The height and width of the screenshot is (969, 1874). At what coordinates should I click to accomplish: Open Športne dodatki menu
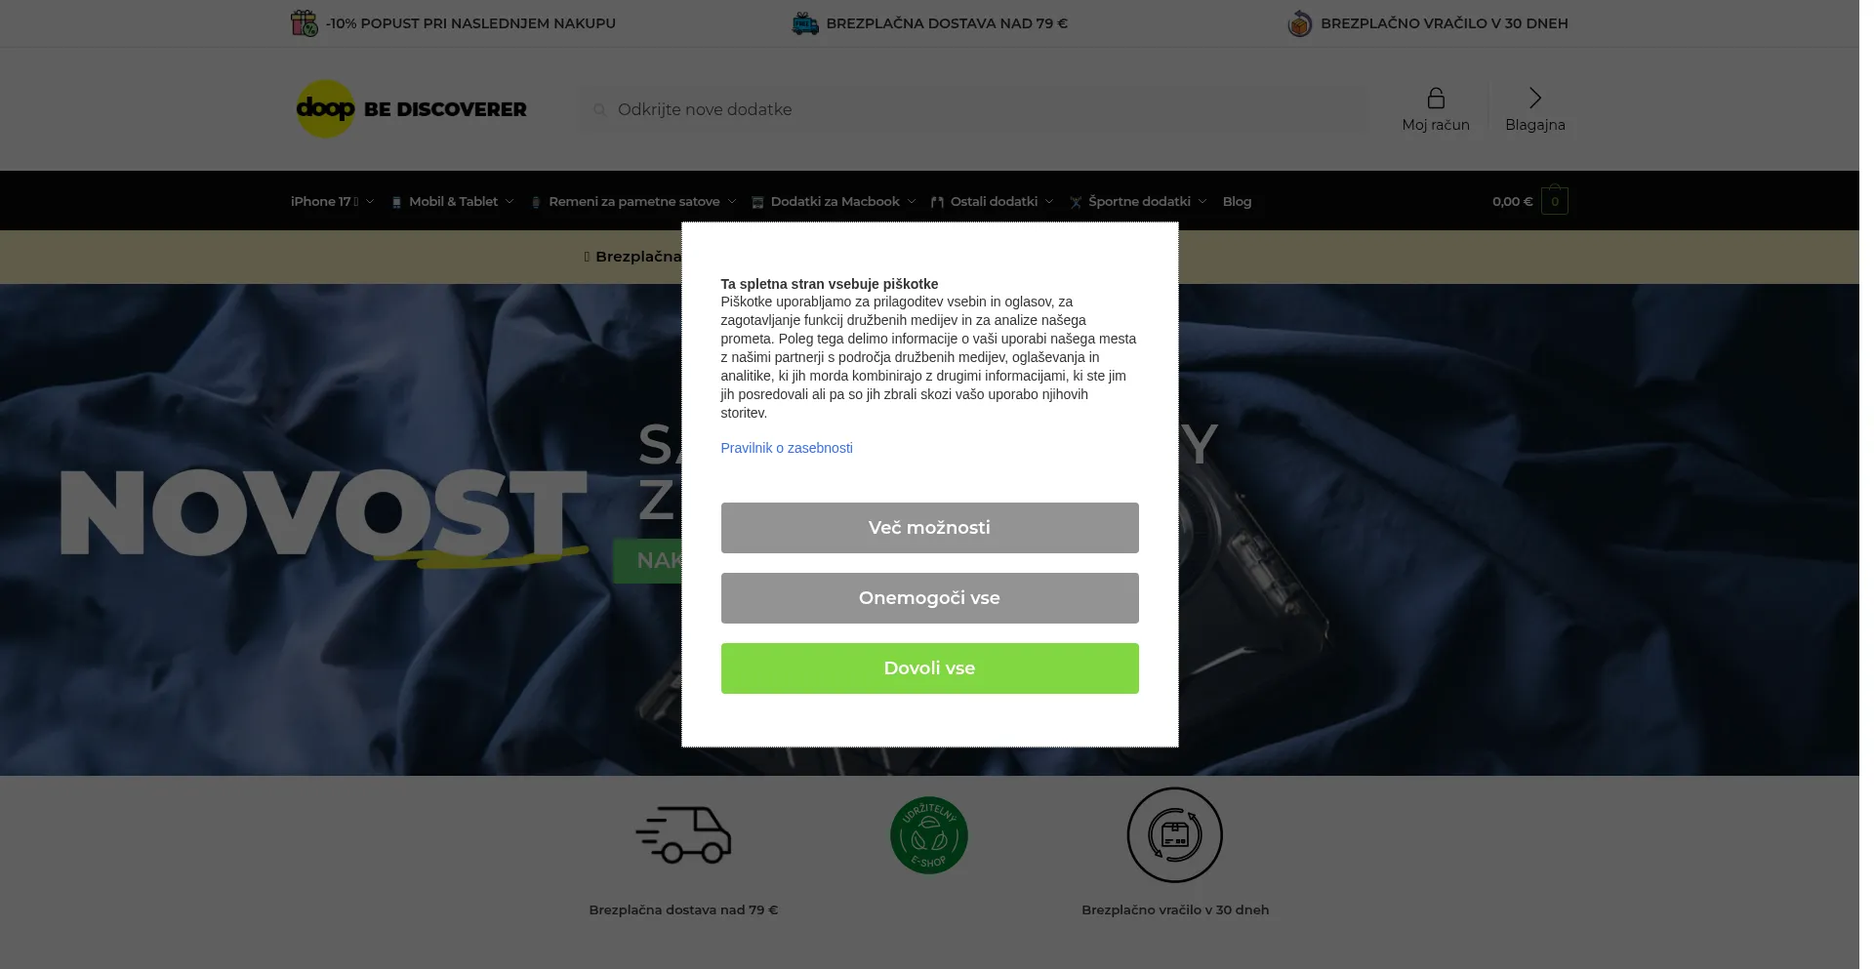[x=1138, y=202]
